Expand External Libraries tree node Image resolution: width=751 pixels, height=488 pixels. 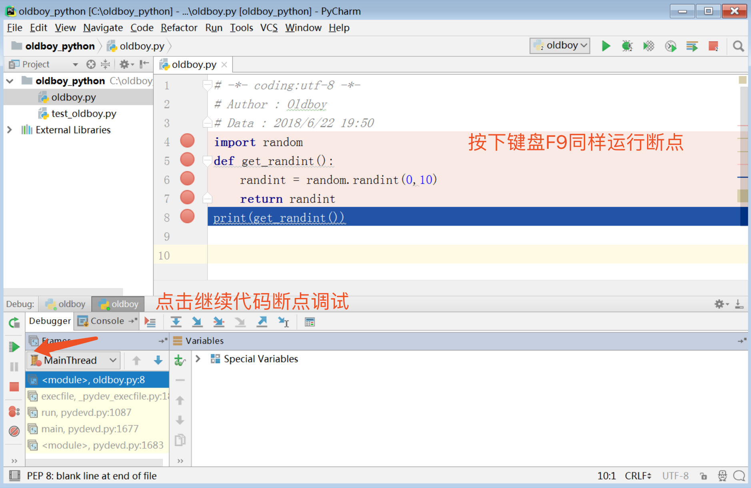pyautogui.click(x=10, y=130)
